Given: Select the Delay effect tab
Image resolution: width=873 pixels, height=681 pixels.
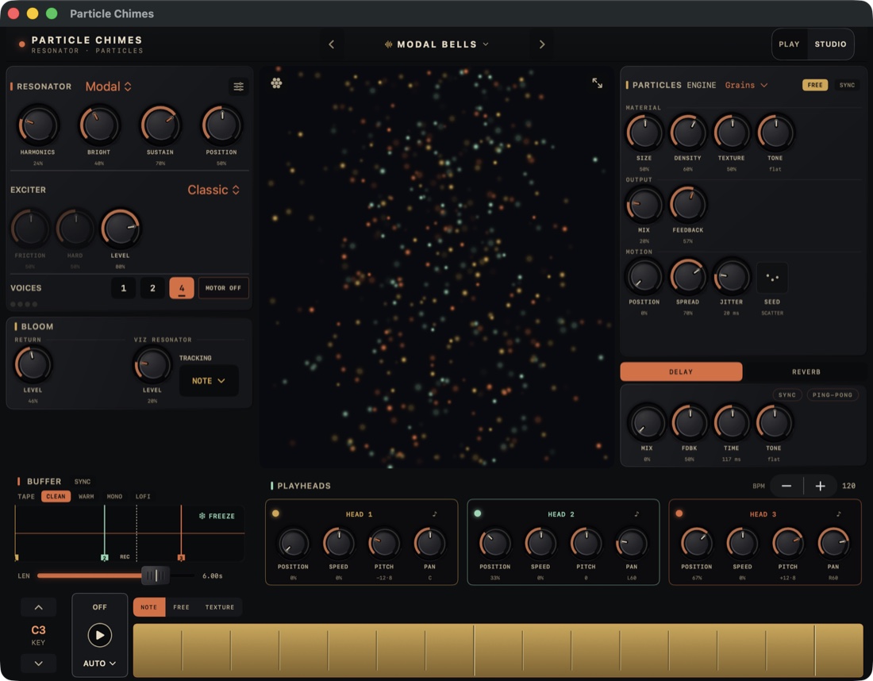Looking at the screenshot, I should coord(681,372).
